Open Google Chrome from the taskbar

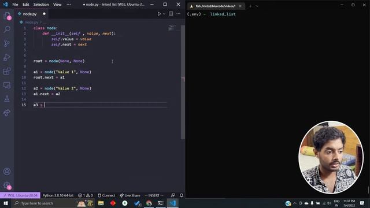(149, 203)
